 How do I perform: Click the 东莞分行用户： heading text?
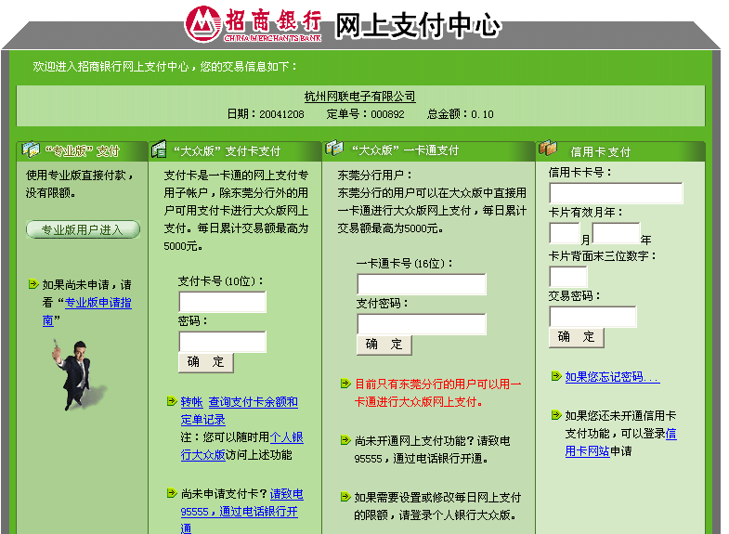tap(375, 176)
